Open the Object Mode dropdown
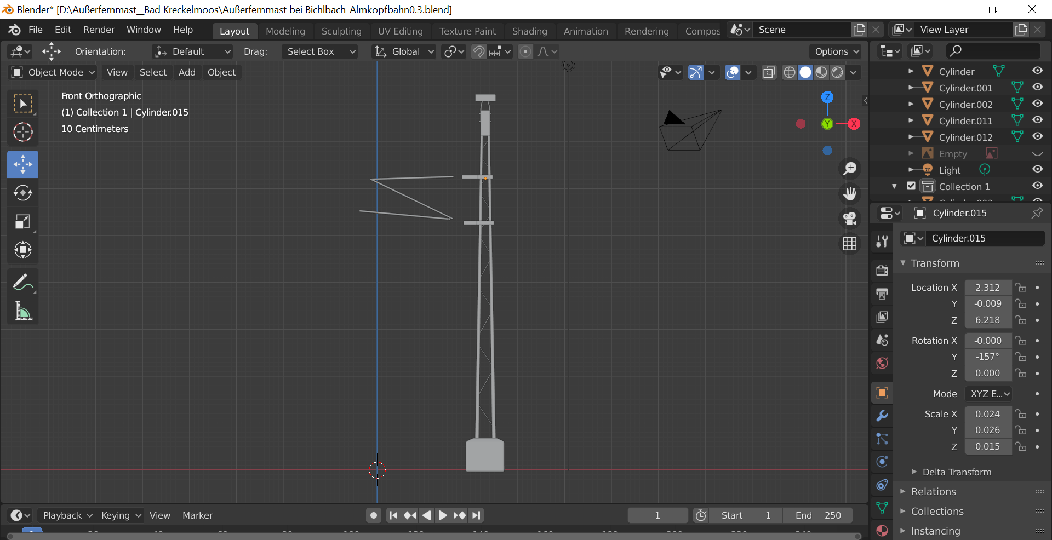Screen dimensions: 1052x540 (x=53, y=72)
